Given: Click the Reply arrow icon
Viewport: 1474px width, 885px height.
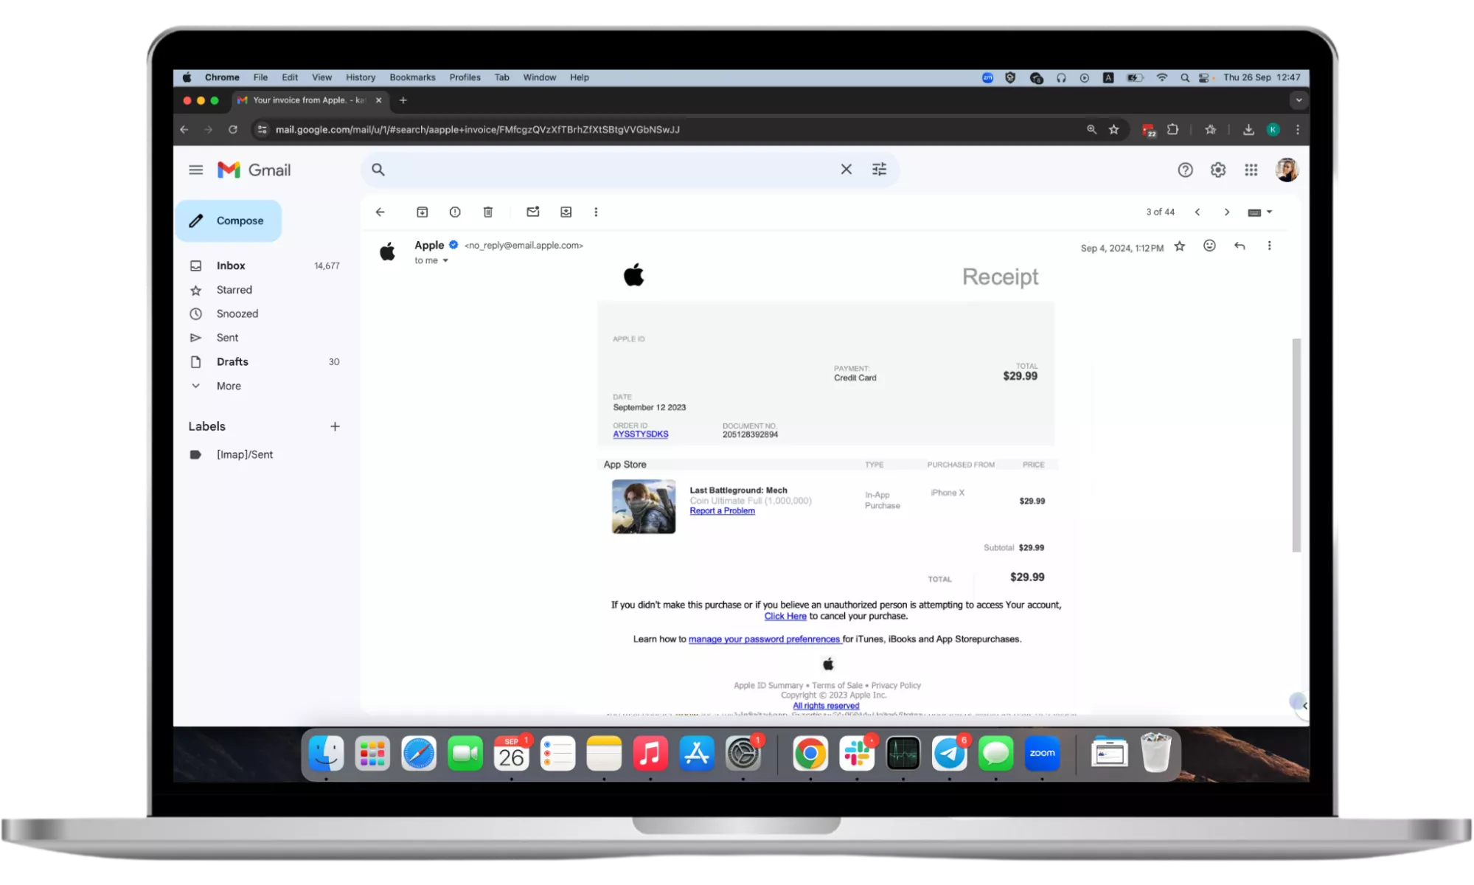Looking at the screenshot, I should click(x=1240, y=246).
